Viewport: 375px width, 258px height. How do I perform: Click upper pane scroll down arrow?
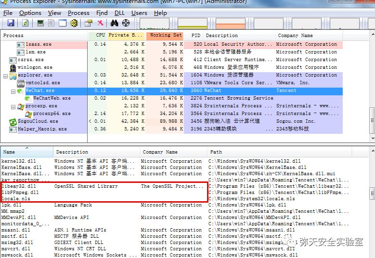[x=373, y=139]
